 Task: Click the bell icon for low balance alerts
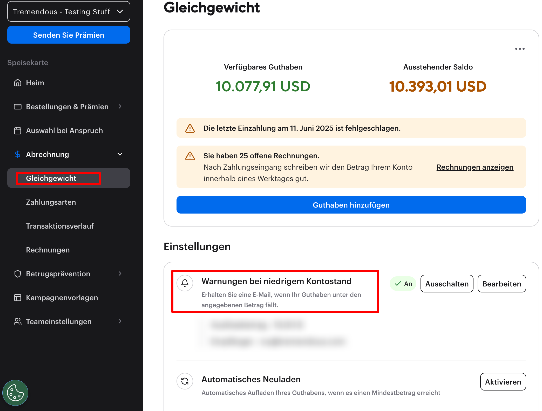coord(185,283)
